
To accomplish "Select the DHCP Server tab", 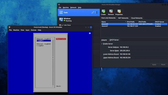I will point(114,40).
